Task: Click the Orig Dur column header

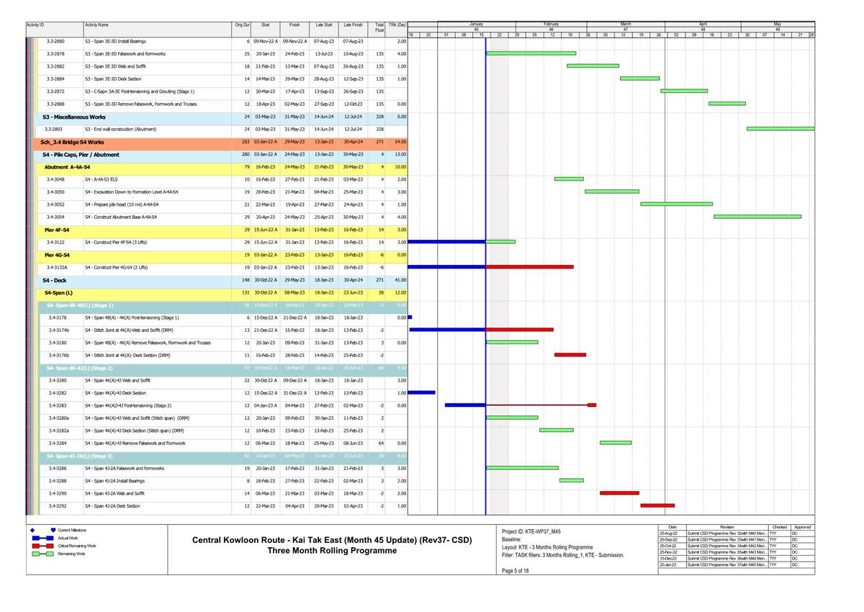Action: (242, 25)
